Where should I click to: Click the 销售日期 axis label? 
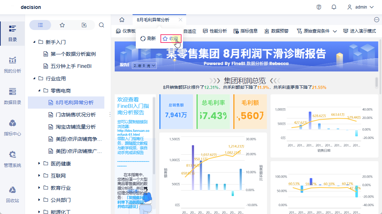coord(324,150)
